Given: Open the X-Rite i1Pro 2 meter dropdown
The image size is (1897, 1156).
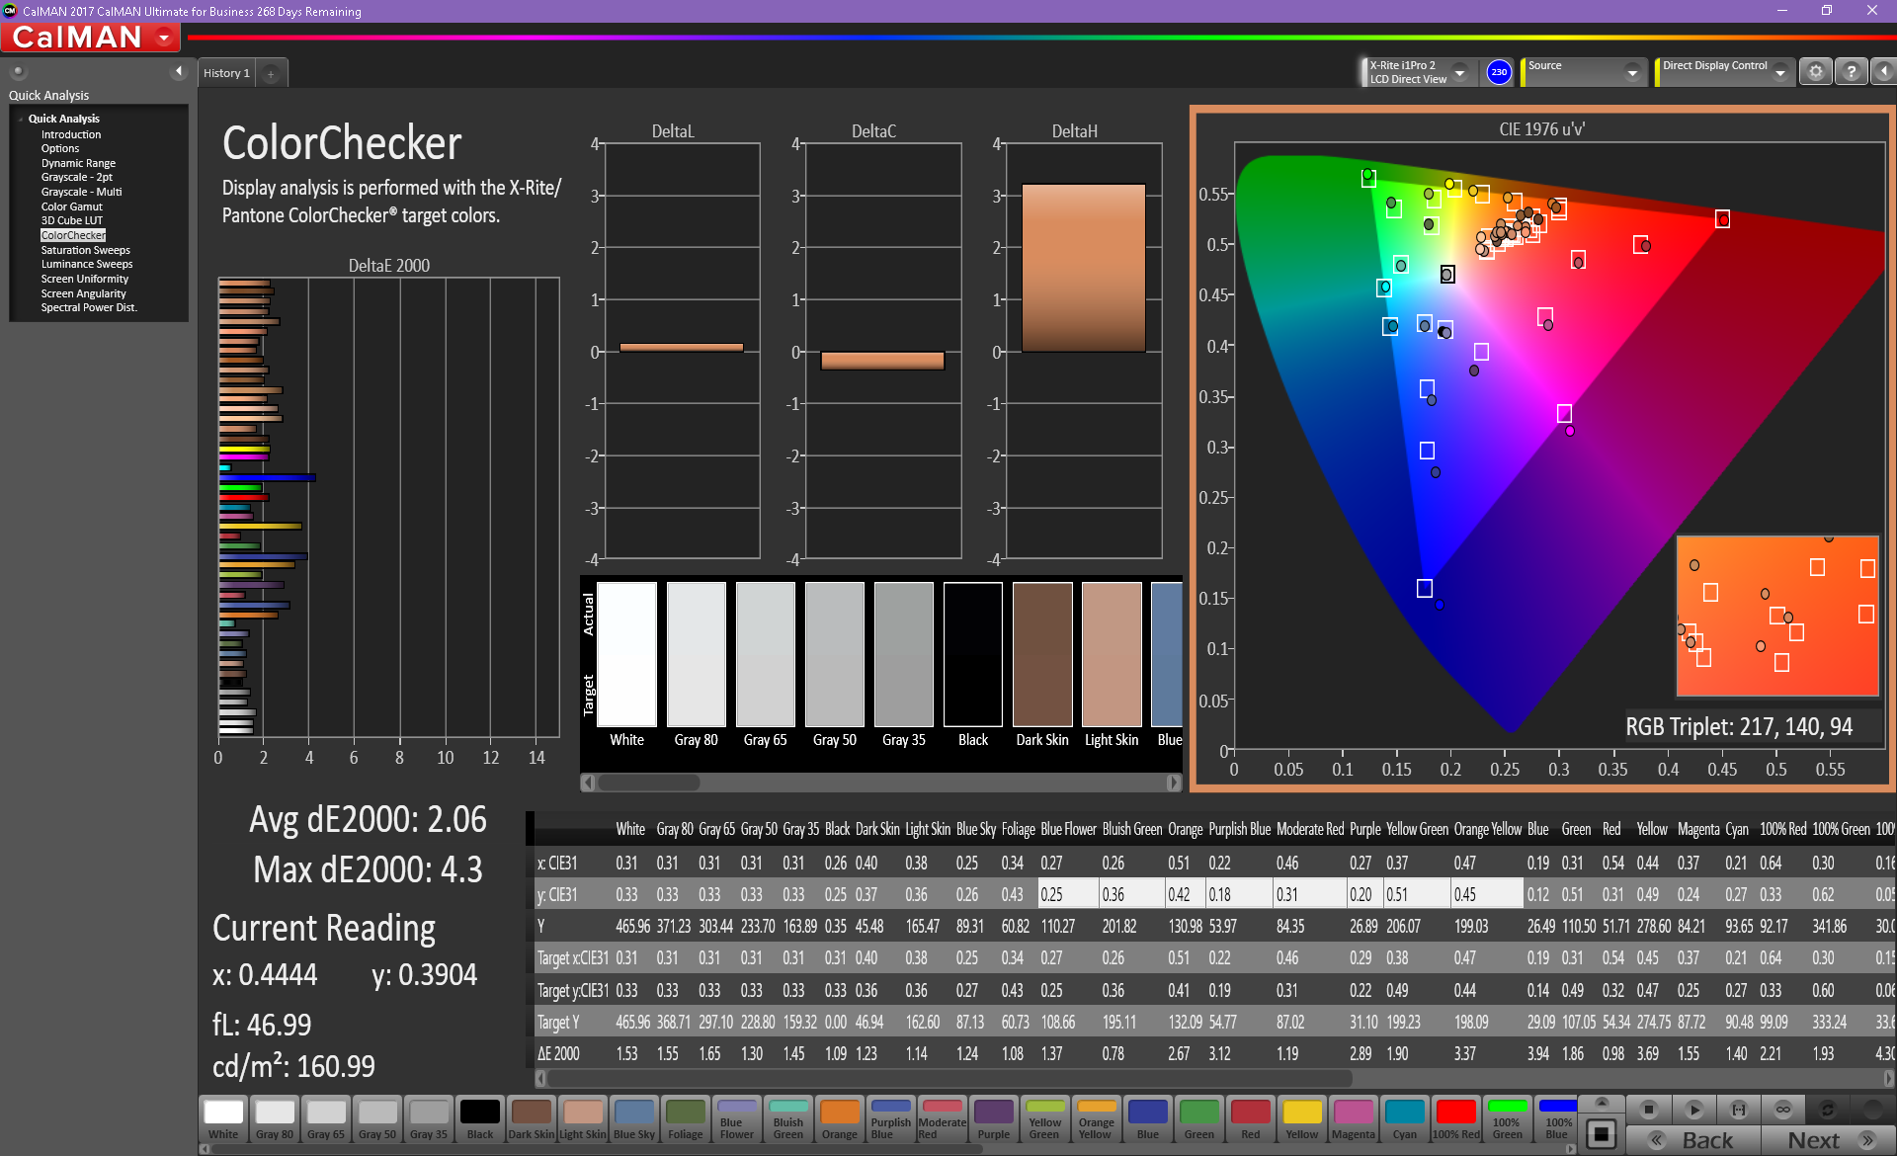Looking at the screenshot, I should point(1459,72).
